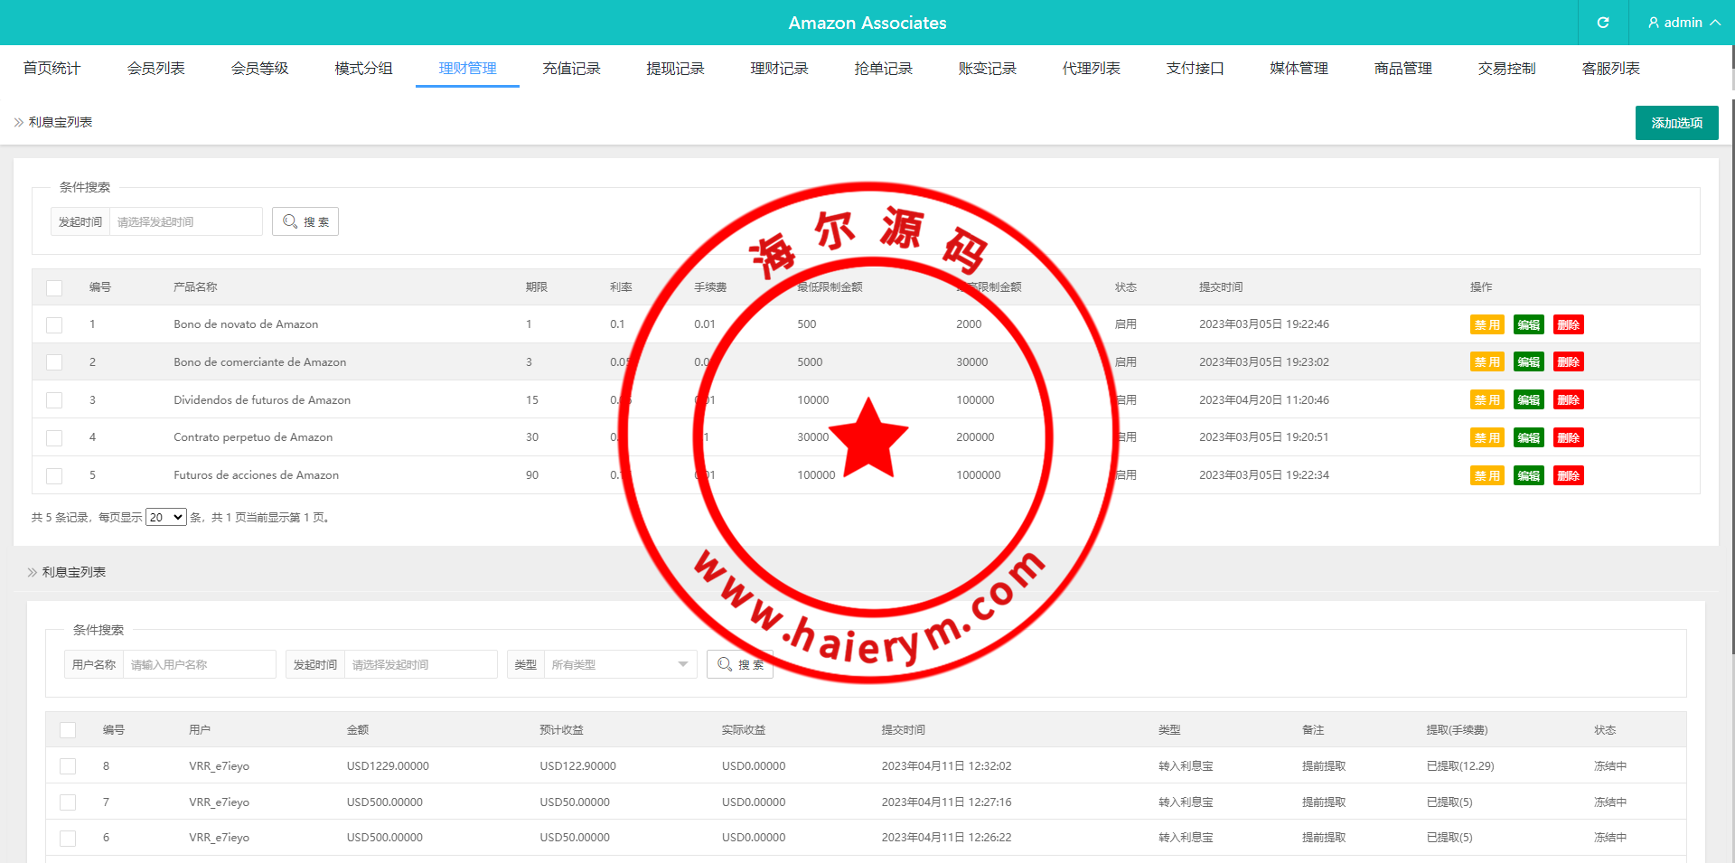
Task: Click the 发起时间 date field in the top search
Action: (x=185, y=221)
